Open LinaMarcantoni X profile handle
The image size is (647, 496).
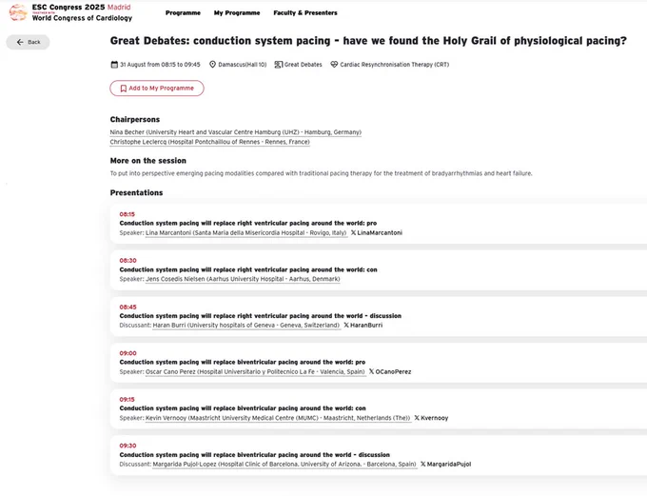(x=377, y=233)
